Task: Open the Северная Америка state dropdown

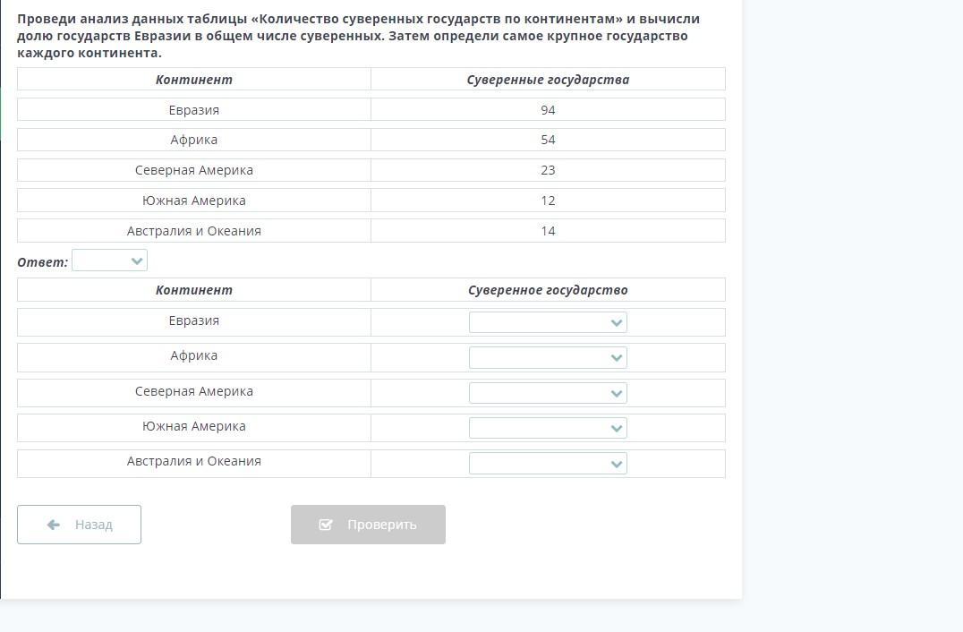Action: (548, 393)
